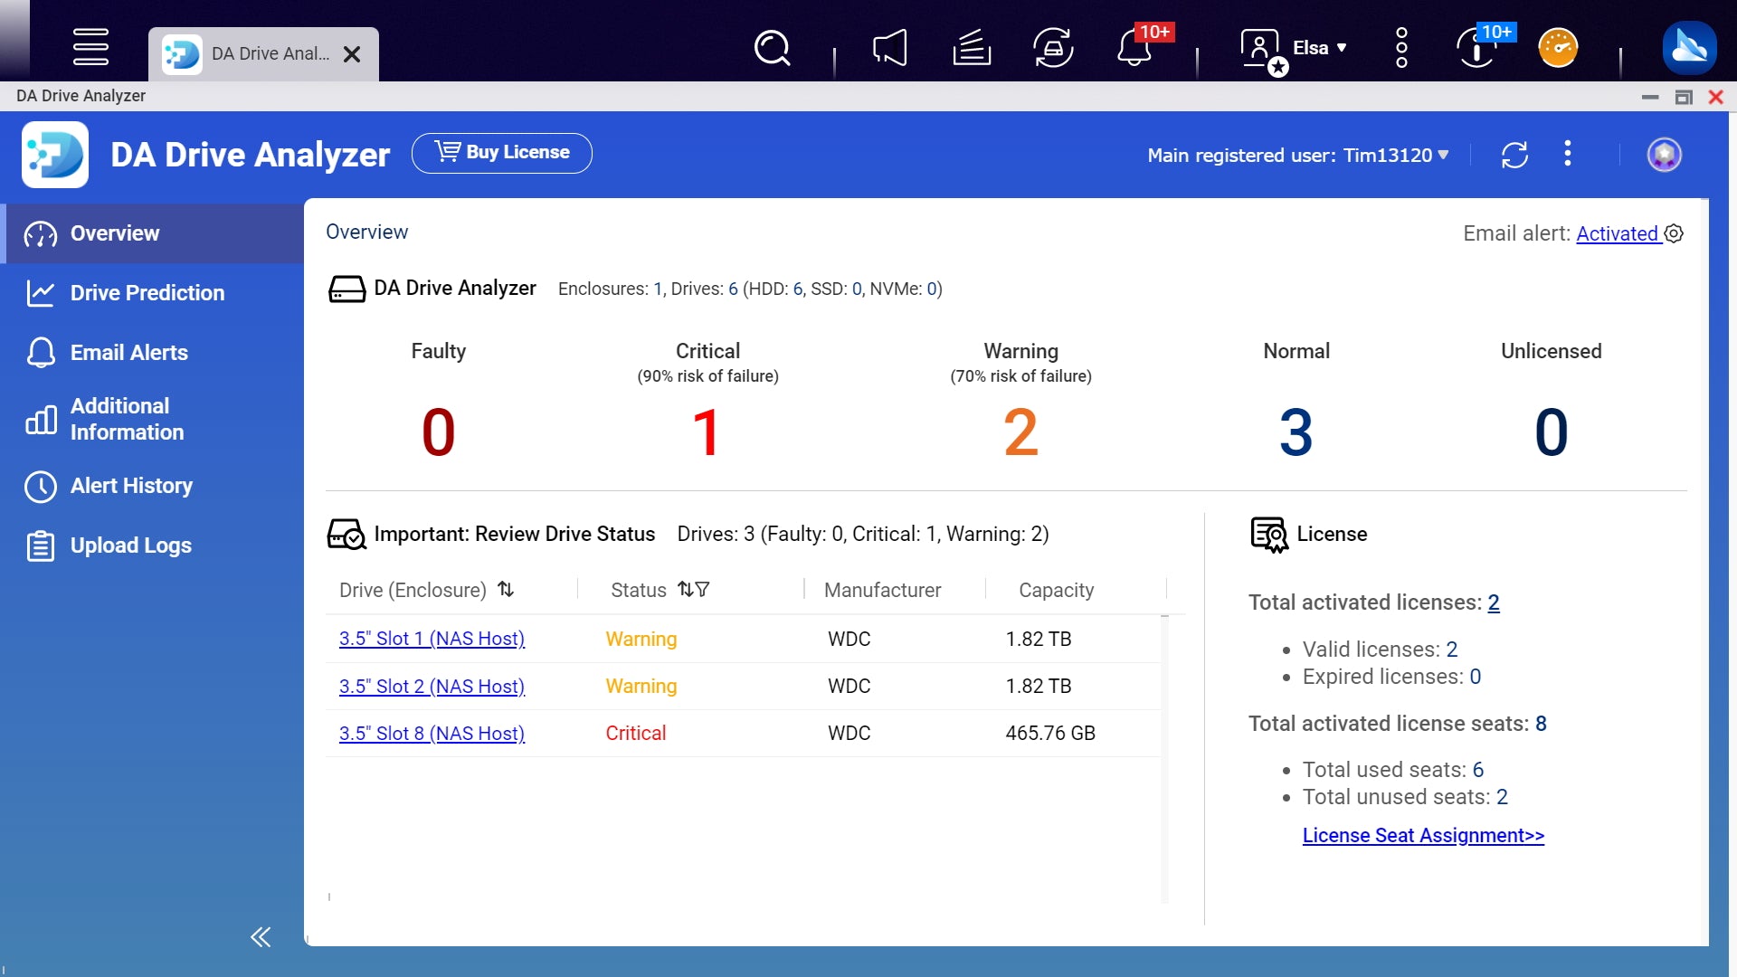This screenshot has width=1737, height=977.
Task: Open the Email Alerts panel
Action: (128, 352)
